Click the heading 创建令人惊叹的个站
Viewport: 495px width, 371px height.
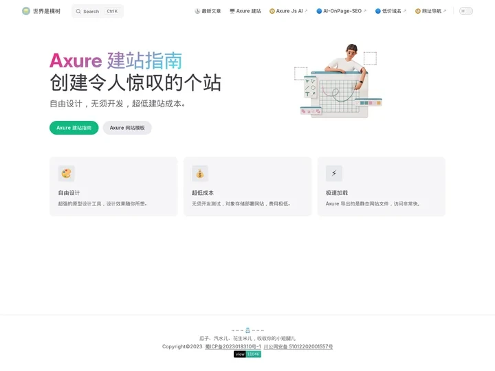coord(135,82)
